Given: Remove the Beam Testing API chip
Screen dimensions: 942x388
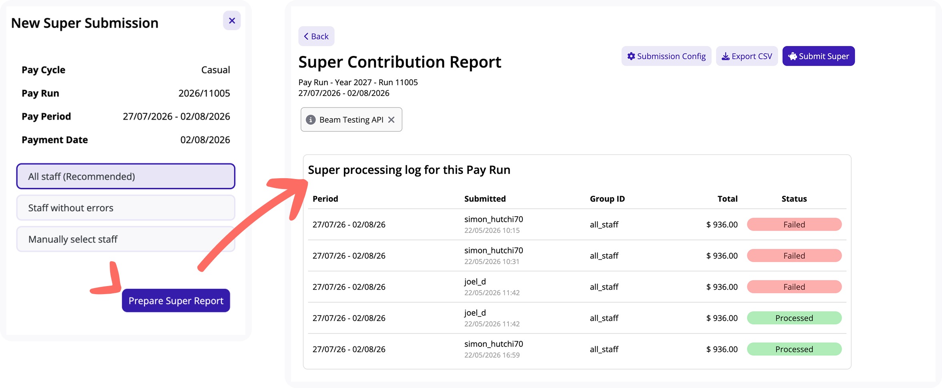Looking at the screenshot, I should click(x=392, y=119).
